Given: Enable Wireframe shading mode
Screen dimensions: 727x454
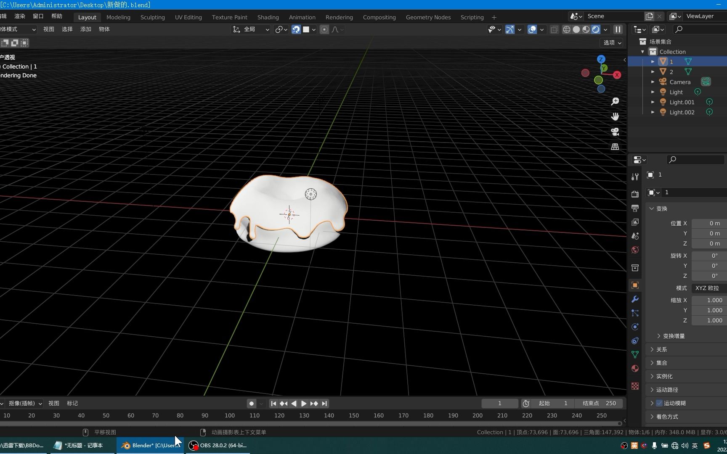Looking at the screenshot, I should 566,29.
